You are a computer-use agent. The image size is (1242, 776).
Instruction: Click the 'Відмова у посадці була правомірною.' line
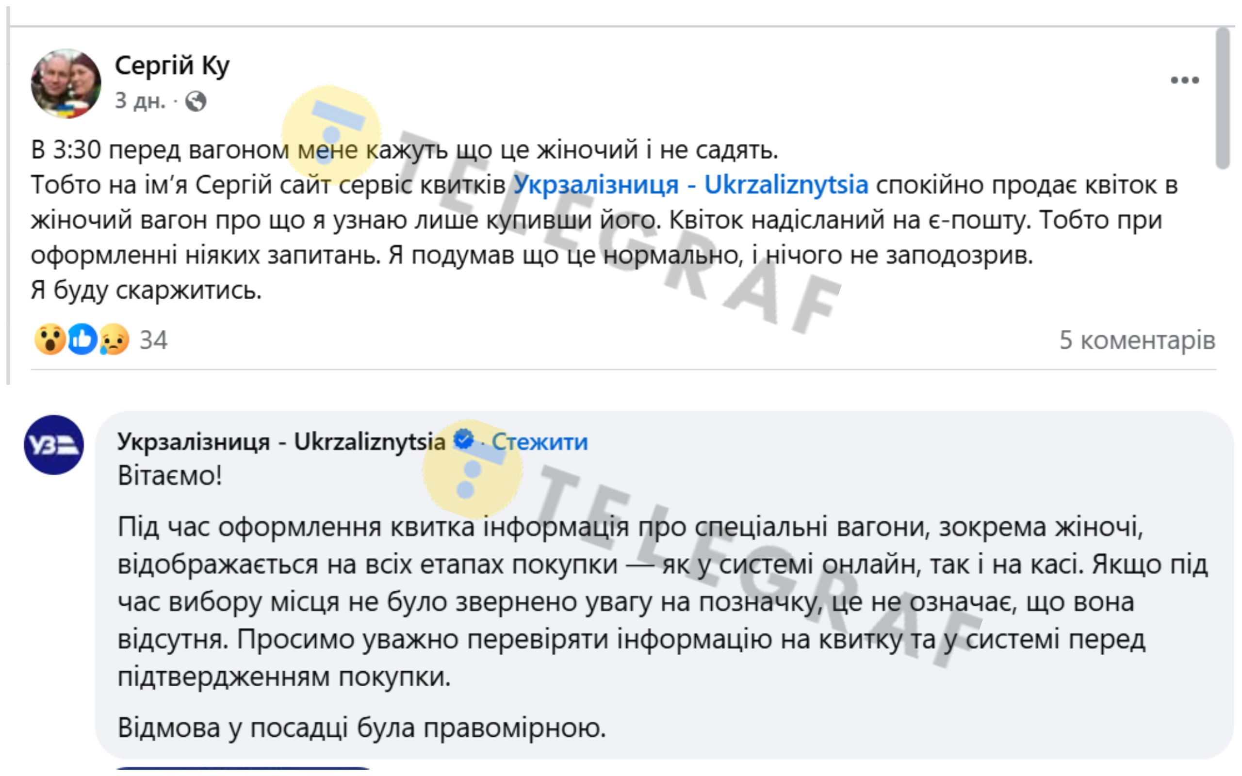pos(362,728)
